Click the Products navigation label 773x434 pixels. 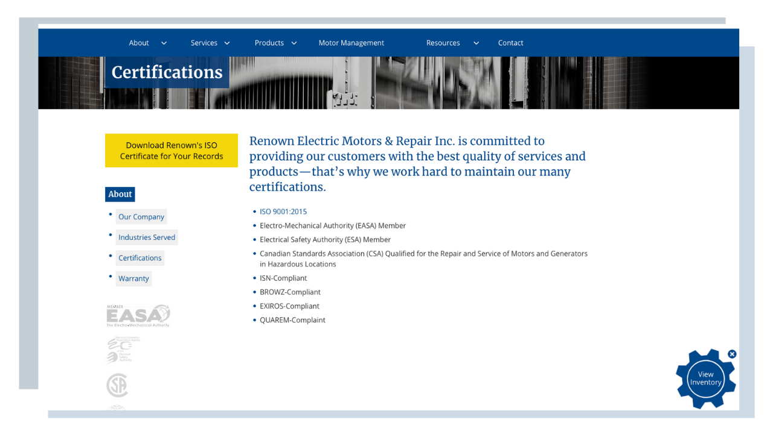(269, 43)
